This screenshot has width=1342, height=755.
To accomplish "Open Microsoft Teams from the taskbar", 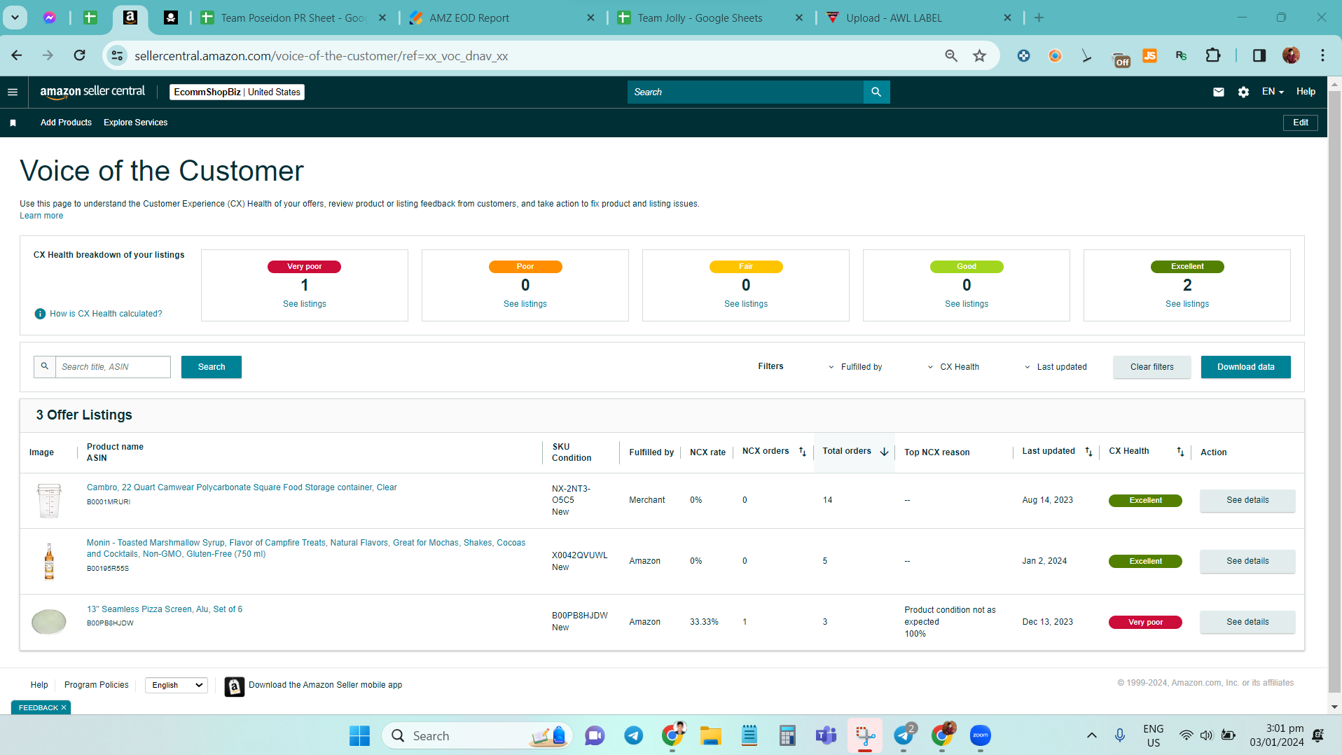I will click(826, 736).
